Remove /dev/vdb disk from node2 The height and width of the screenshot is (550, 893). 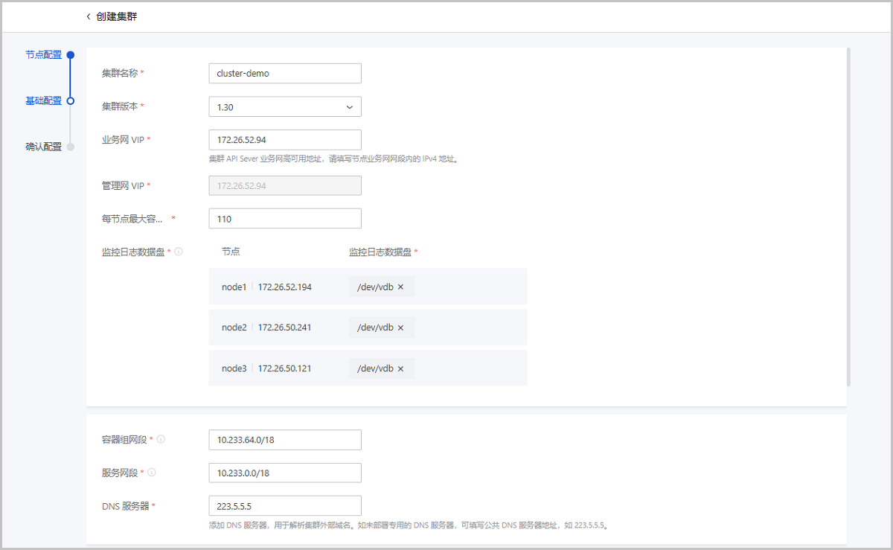(x=400, y=327)
